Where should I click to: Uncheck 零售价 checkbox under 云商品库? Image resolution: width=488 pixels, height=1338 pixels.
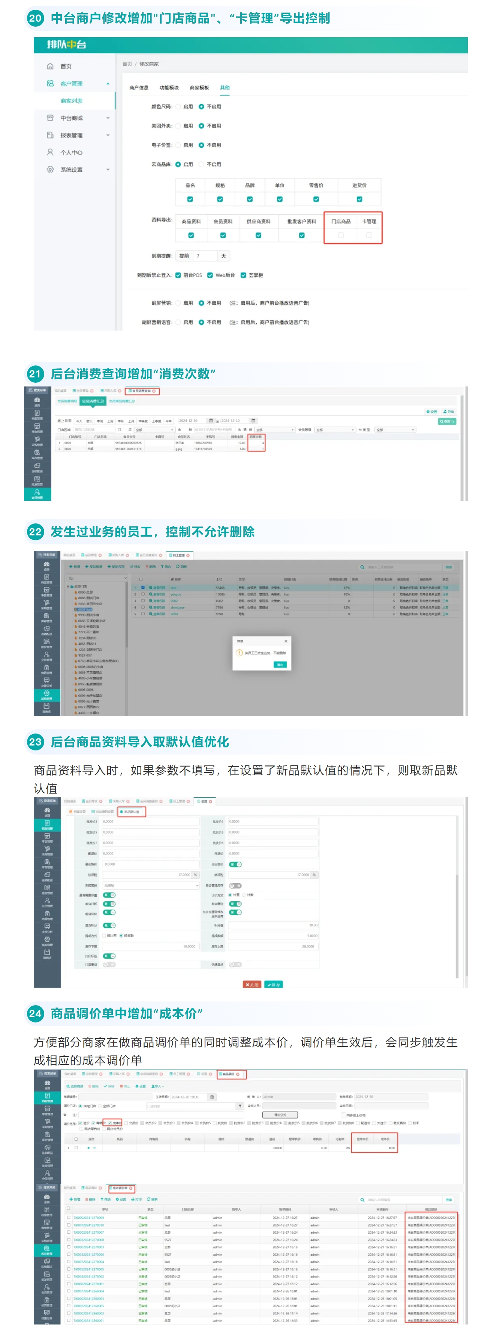(x=316, y=199)
